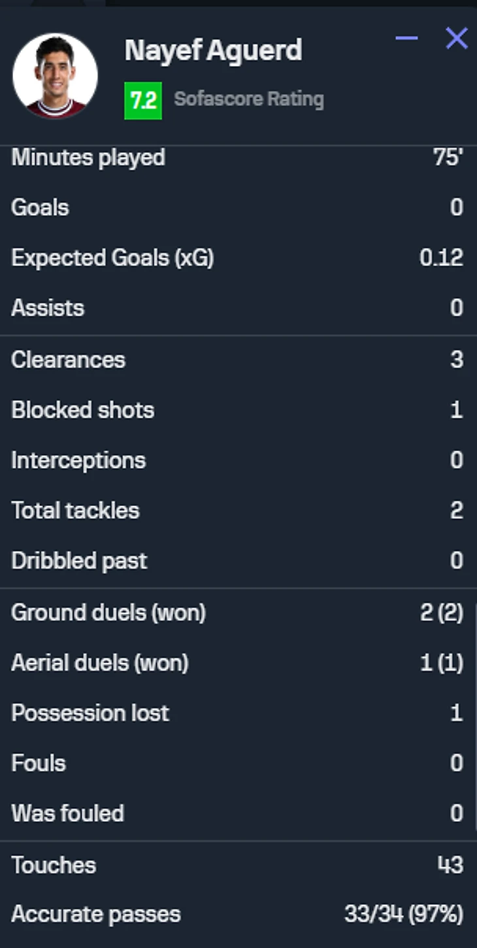This screenshot has width=477, height=948.
Task: Select the Accurate passes stat
Action: [x=237, y=914]
